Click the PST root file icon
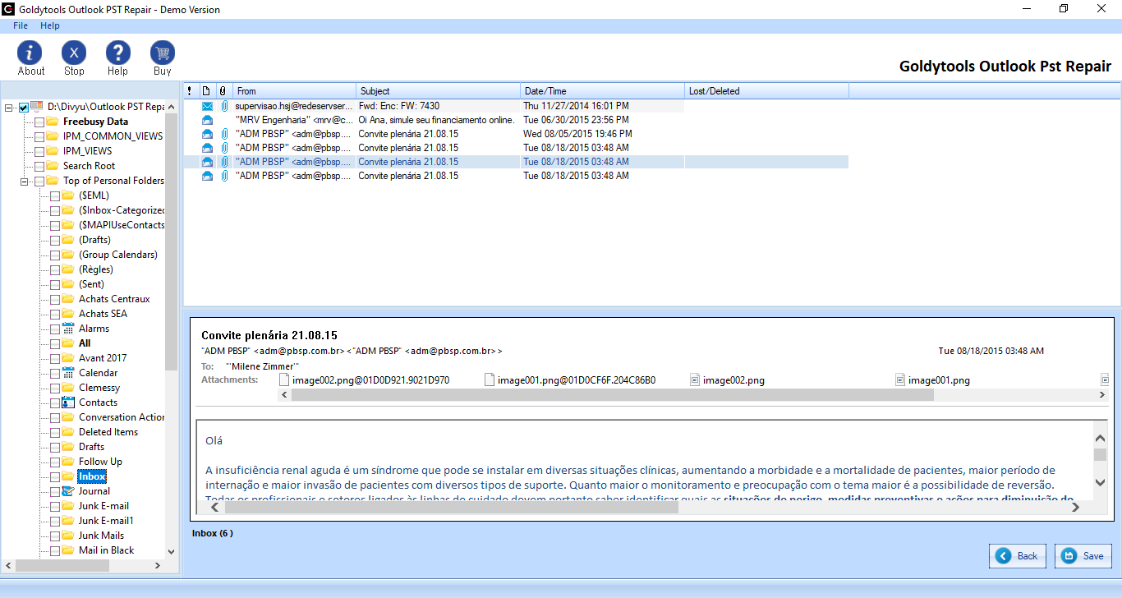This screenshot has width=1122, height=598. click(x=37, y=107)
